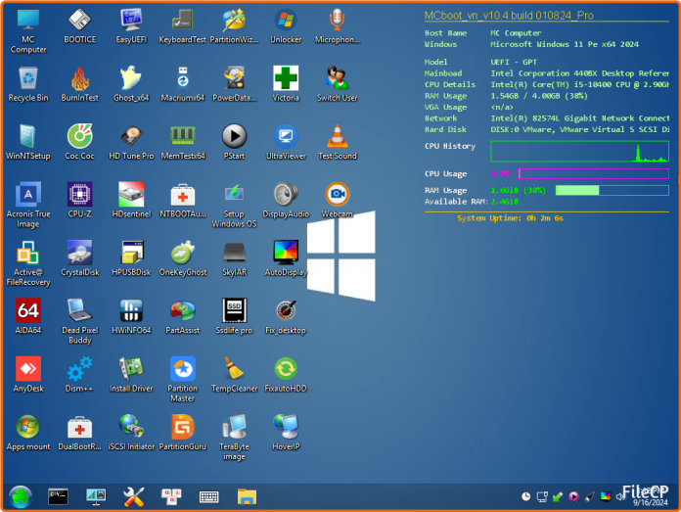Open Apps mount shortcut
The width and height of the screenshot is (681, 512).
[28, 433]
